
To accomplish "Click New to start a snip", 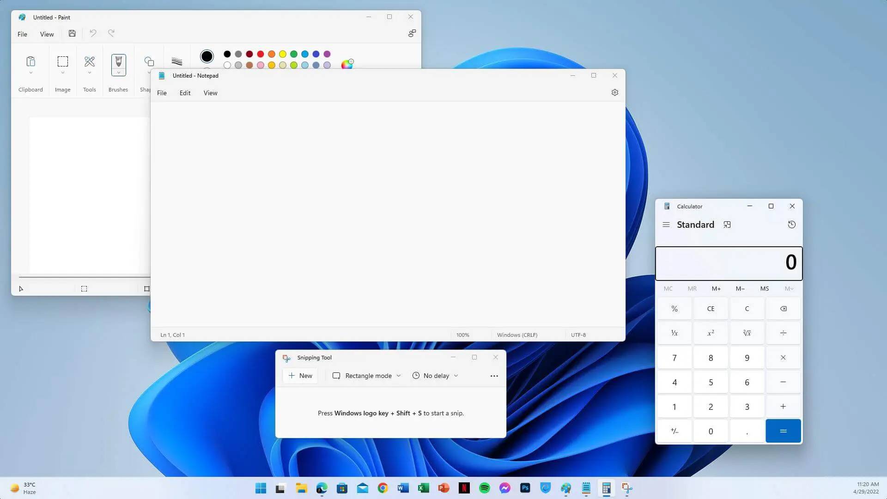I will coord(299,375).
